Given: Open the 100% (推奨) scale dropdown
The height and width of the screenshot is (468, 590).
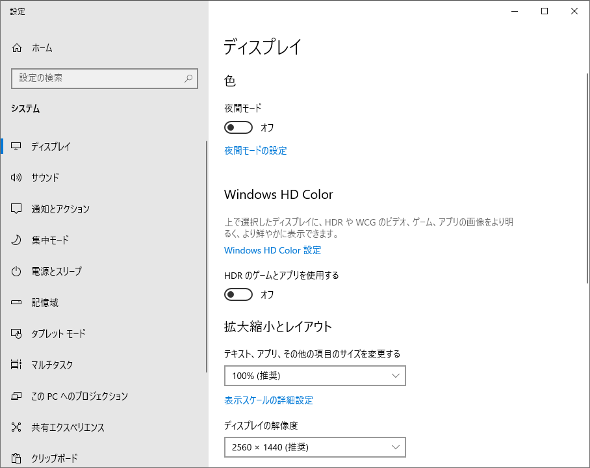Looking at the screenshot, I should tap(315, 376).
